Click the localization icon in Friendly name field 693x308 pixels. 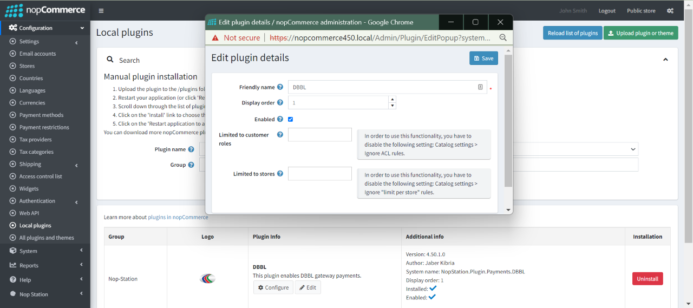pyautogui.click(x=480, y=87)
